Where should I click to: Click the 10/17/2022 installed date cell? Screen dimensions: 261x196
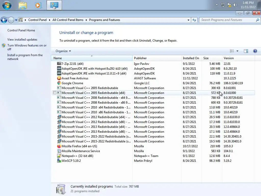click(x=190, y=146)
